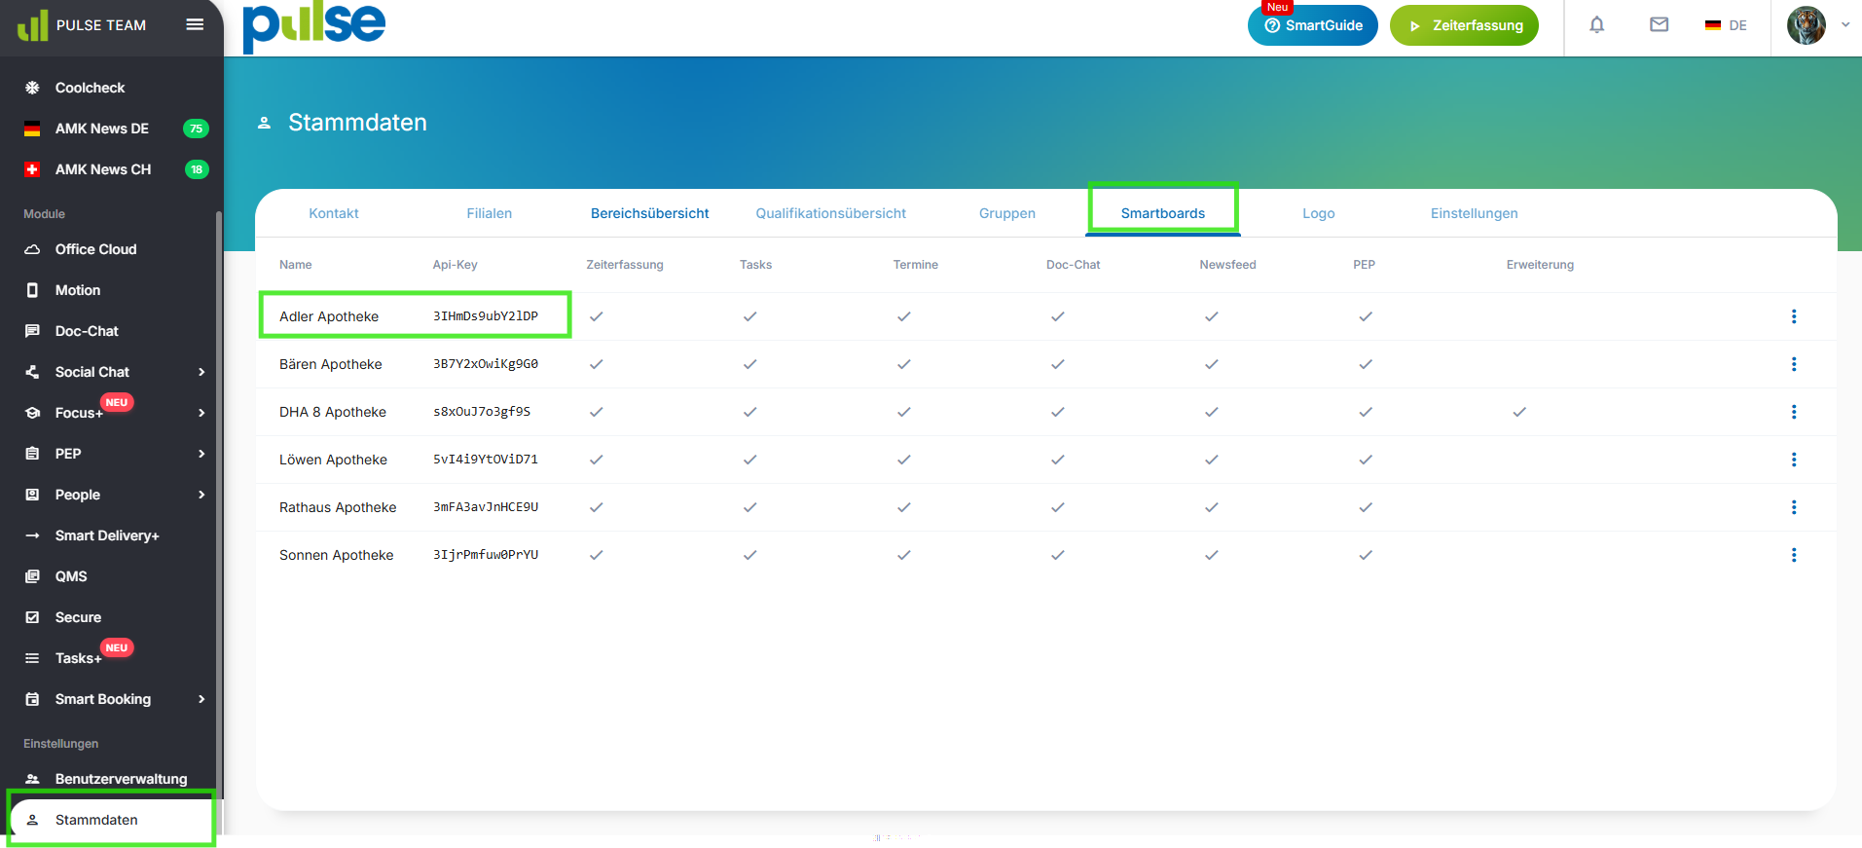Switch to the Kontakt tab
Image resolution: width=1862 pixels, height=848 pixels.
point(334,213)
